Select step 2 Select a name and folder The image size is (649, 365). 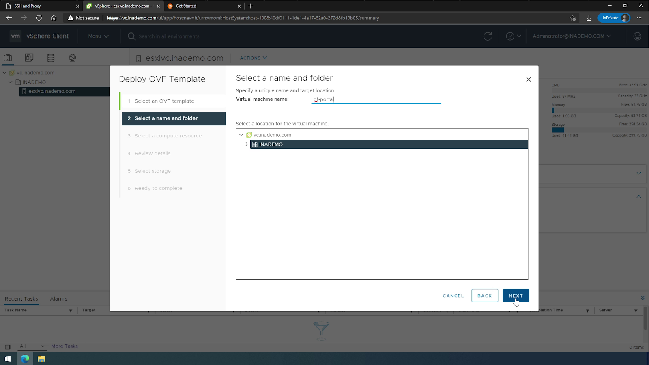174,118
